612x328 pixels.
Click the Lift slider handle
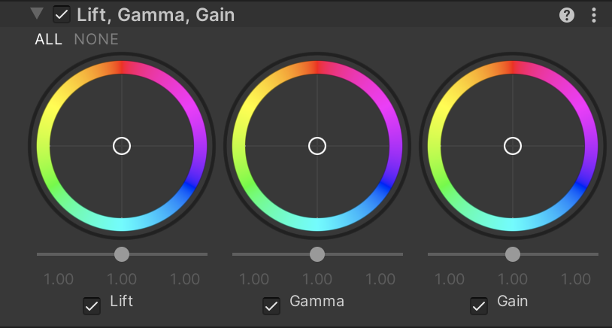[x=122, y=254]
